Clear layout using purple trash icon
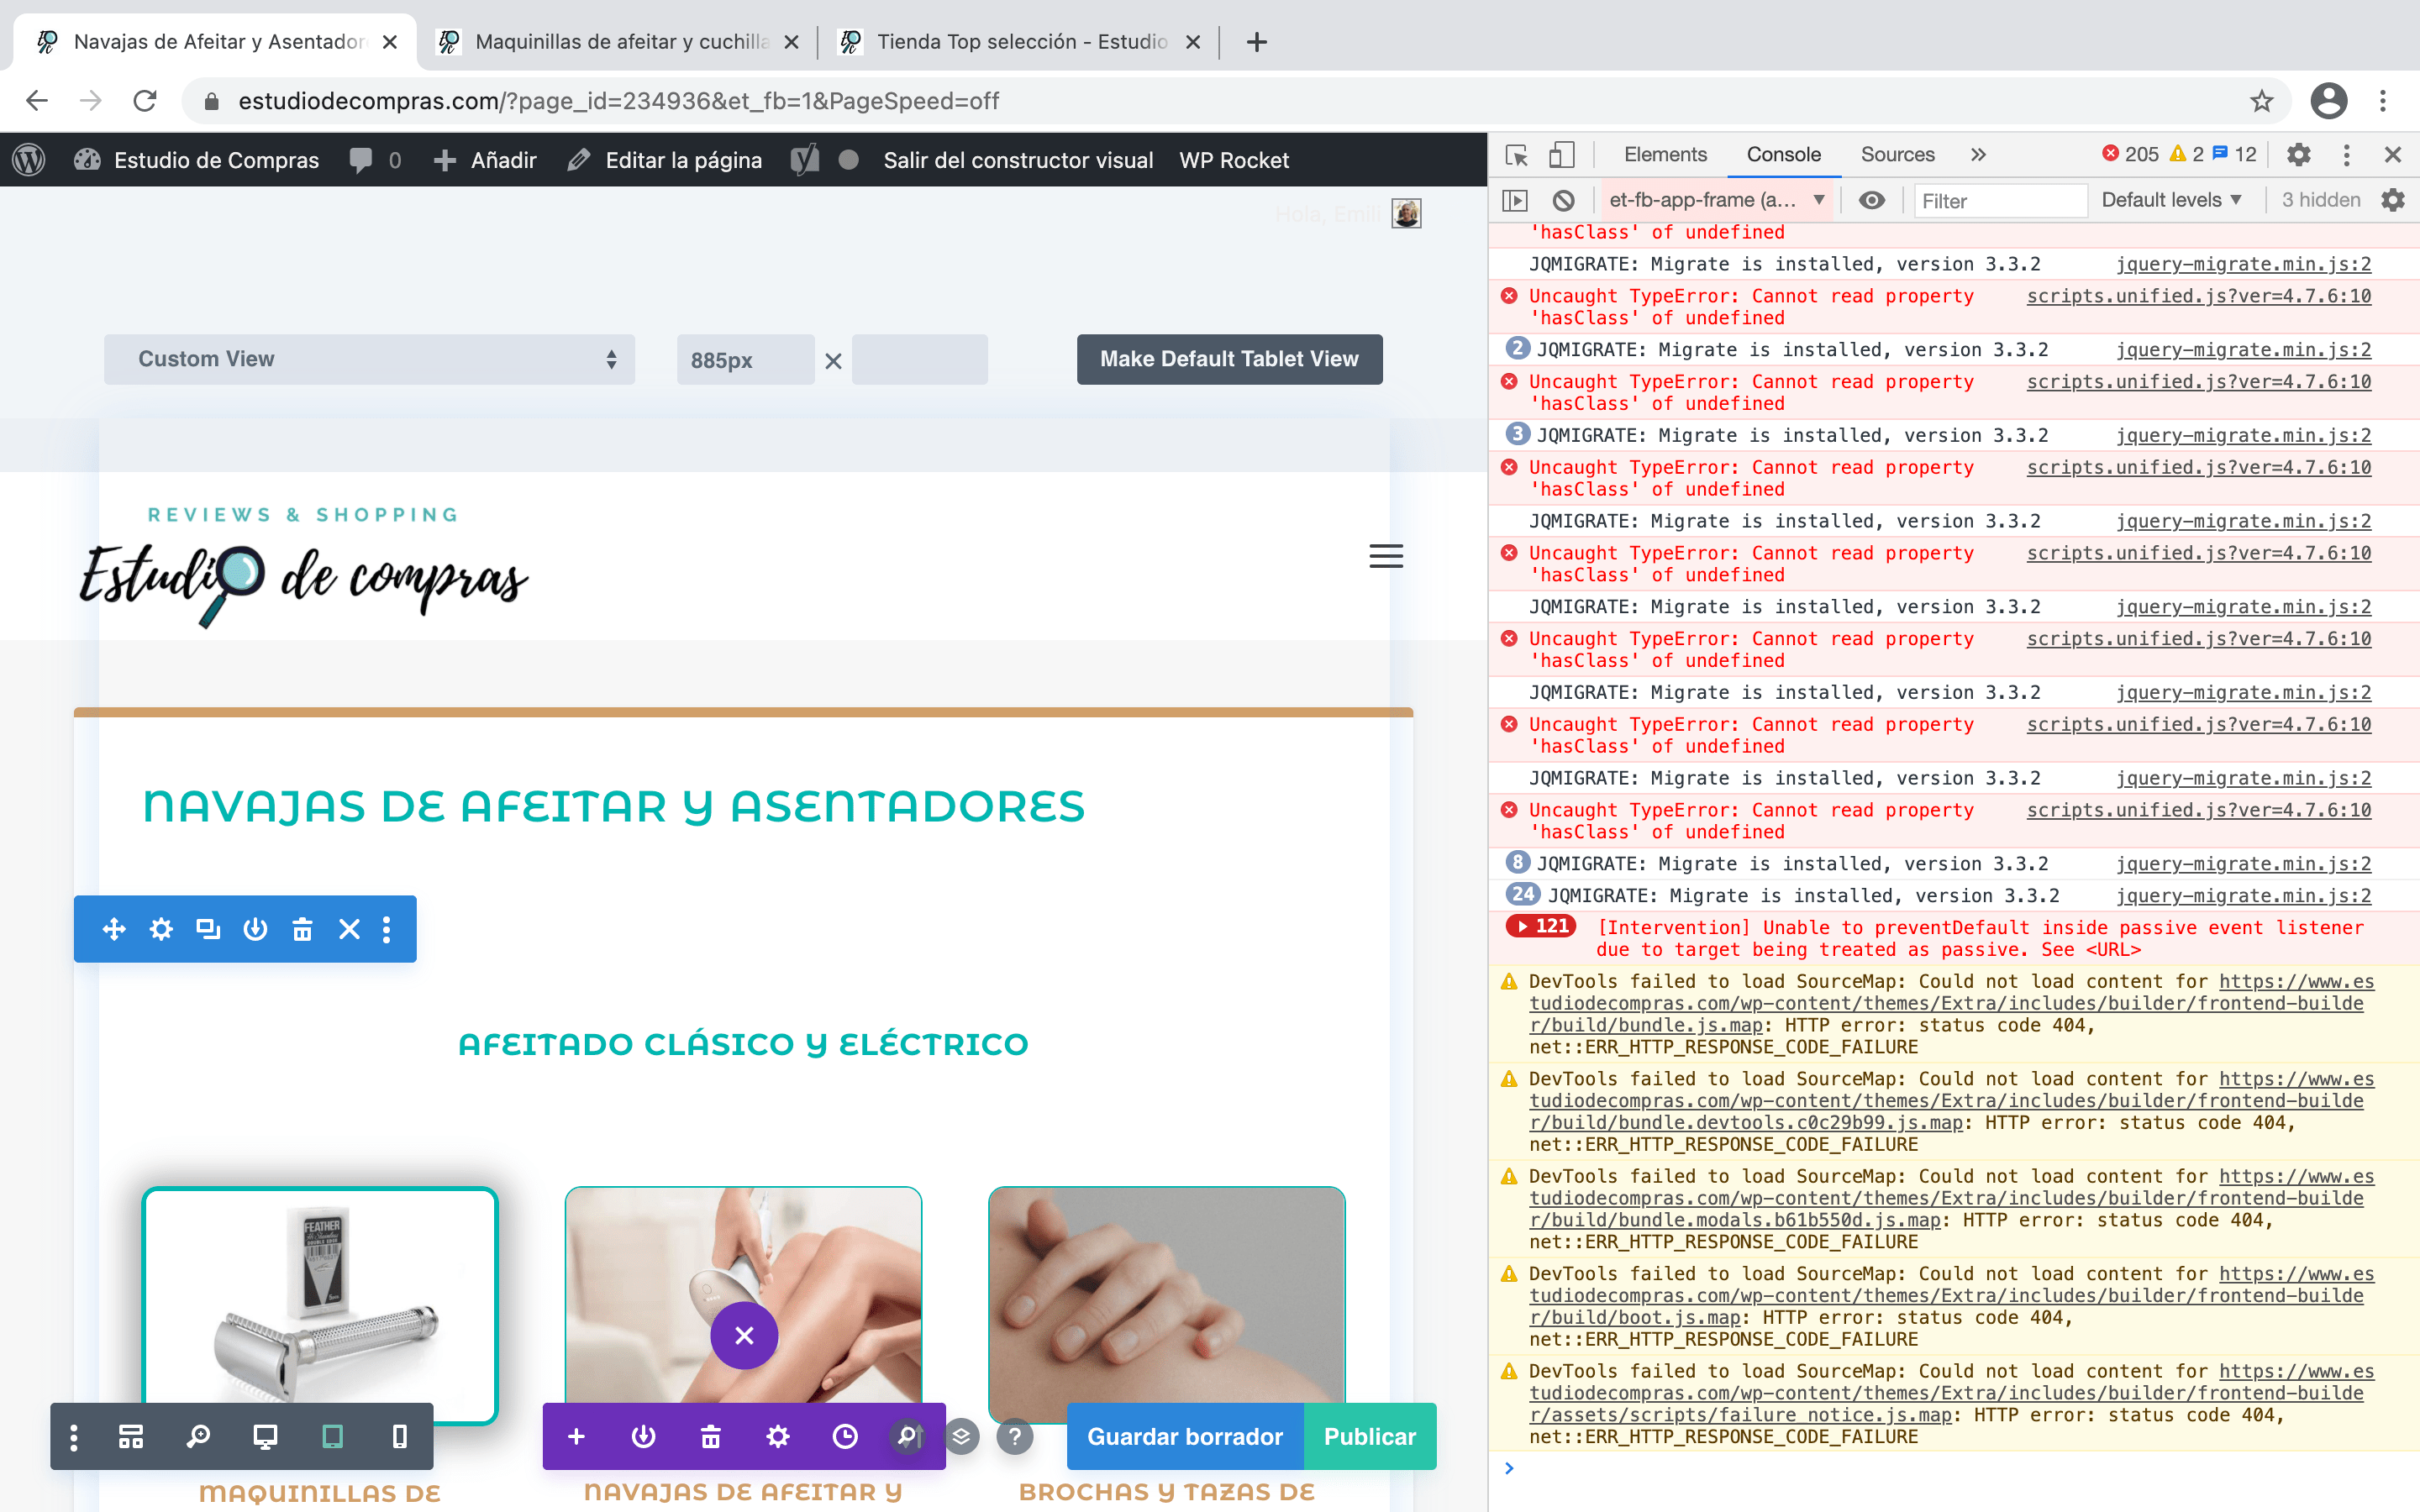 (x=710, y=1437)
